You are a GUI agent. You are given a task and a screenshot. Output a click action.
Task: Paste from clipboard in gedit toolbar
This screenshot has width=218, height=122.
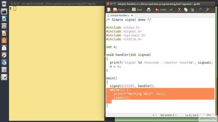(192, 10)
